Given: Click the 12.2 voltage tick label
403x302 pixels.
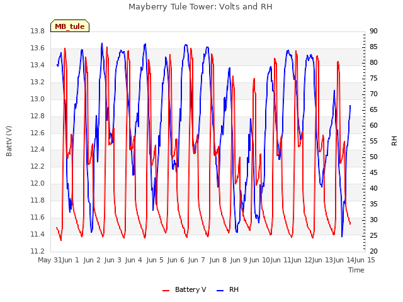Looking at the screenshot, I should click(38, 166).
